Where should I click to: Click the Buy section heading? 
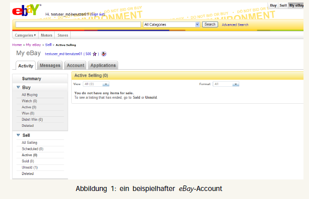27,87
